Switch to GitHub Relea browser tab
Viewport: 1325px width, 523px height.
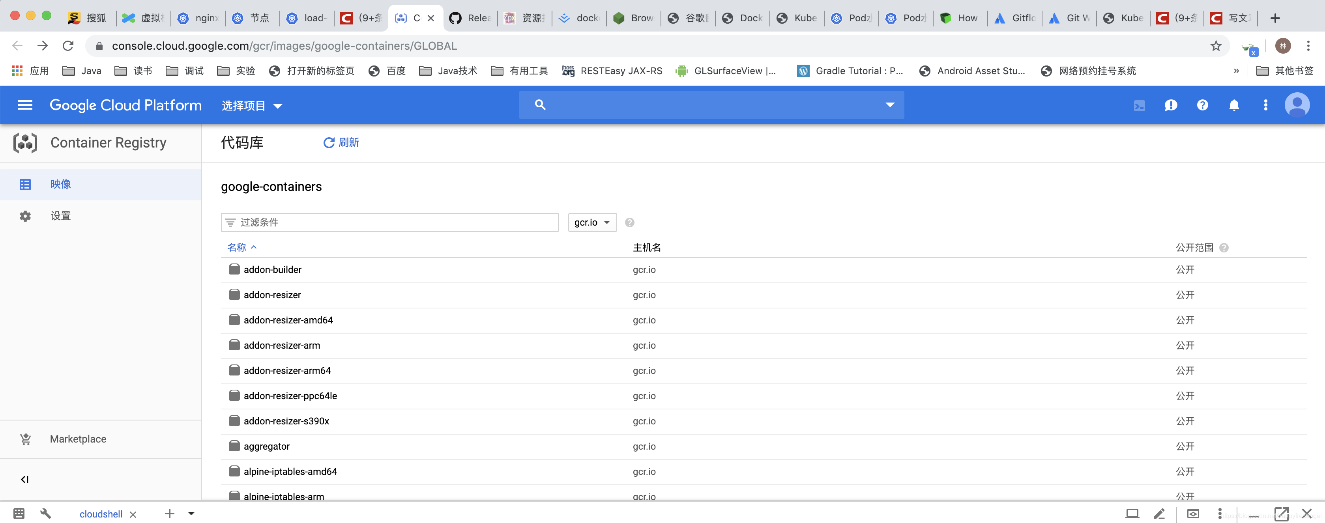(x=471, y=19)
